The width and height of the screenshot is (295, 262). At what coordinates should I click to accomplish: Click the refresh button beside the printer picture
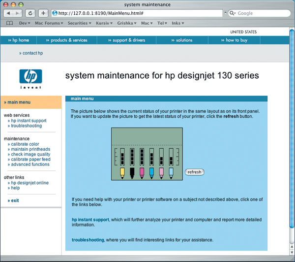click(x=195, y=172)
